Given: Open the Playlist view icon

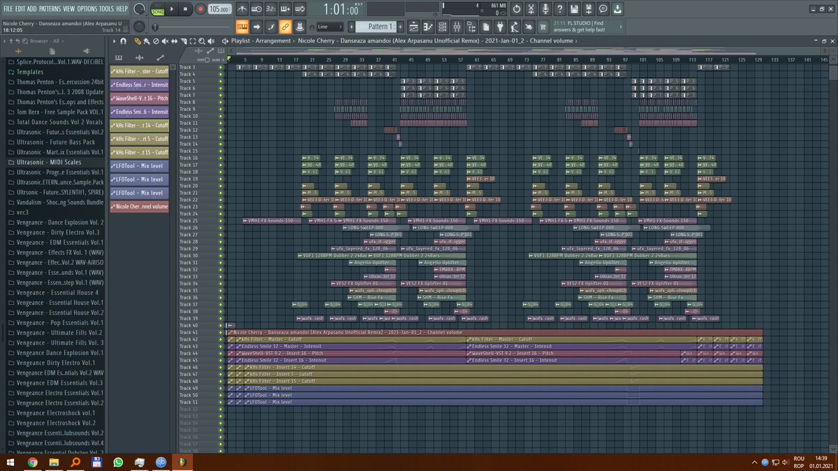Looking at the screenshot, I should click(413, 27).
